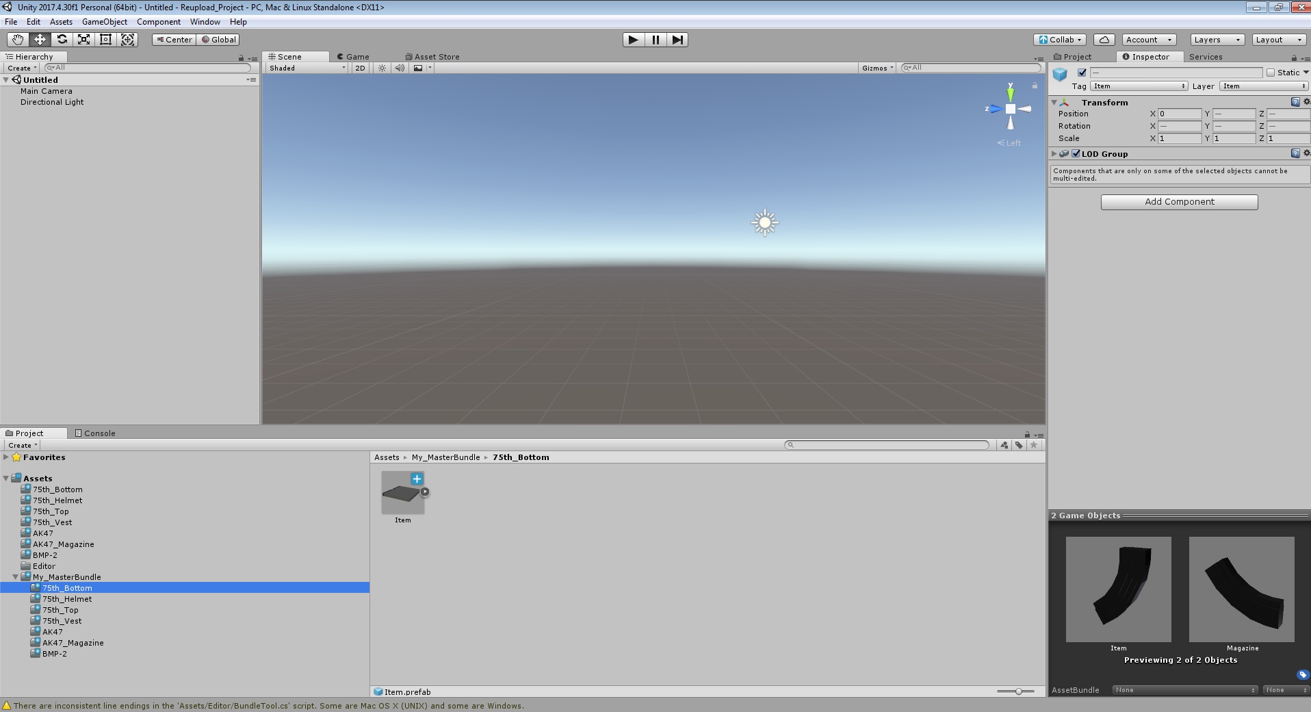Screen dimensions: 1311x712
Task: Open the Gizmos dropdown
Action: [877, 68]
